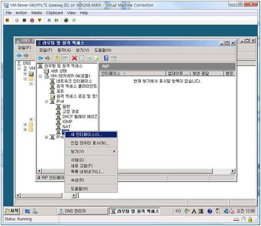Image resolution: width=261 pixels, height=226 pixels.
Task: Open help via blue question mark icon
Action: point(106,58)
